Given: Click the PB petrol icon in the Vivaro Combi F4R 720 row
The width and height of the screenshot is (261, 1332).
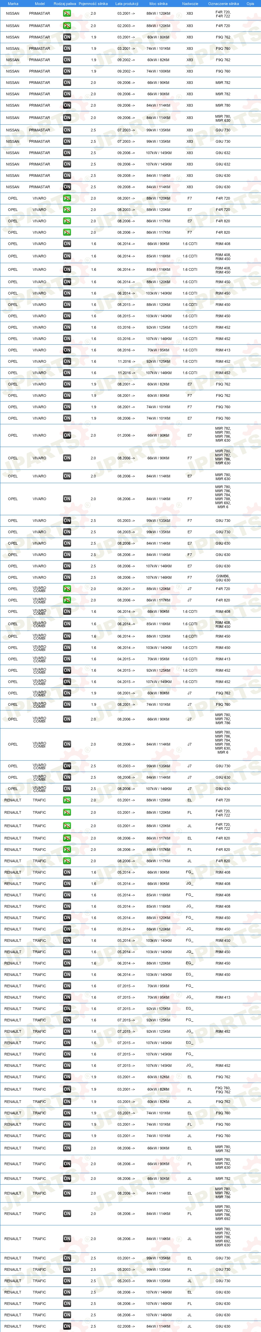Looking at the screenshot, I should click(x=67, y=589).
